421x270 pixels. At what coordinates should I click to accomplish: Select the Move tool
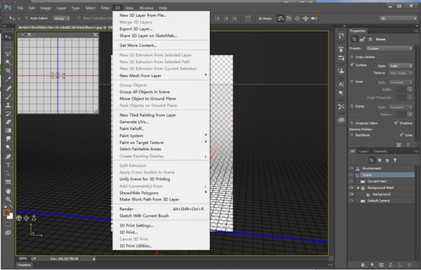8,36
